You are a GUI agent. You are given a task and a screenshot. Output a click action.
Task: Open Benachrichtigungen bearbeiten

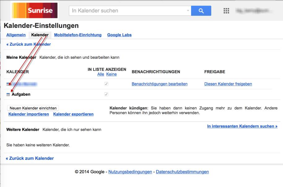160,84
